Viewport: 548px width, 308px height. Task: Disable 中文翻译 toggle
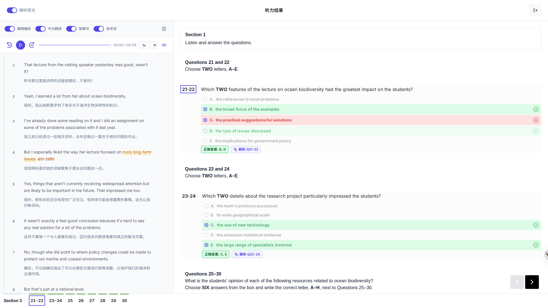pyautogui.click(x=41, y=29)
